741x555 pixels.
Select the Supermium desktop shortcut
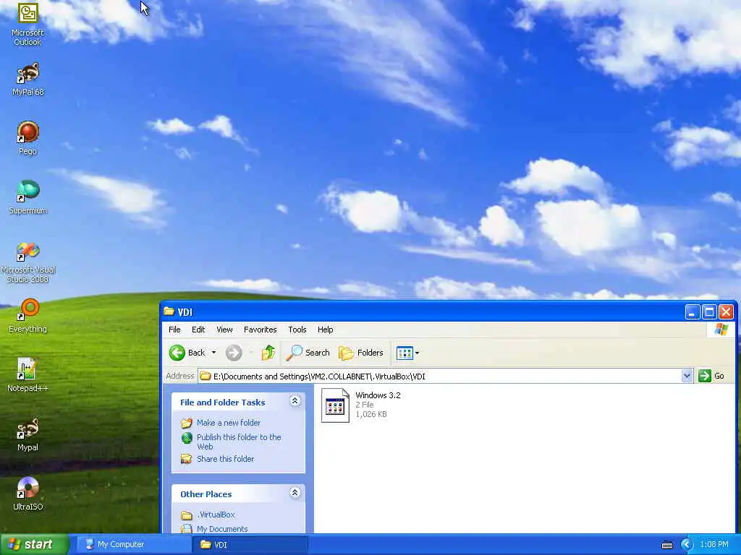pyautogui.click(x=27, y=197)
